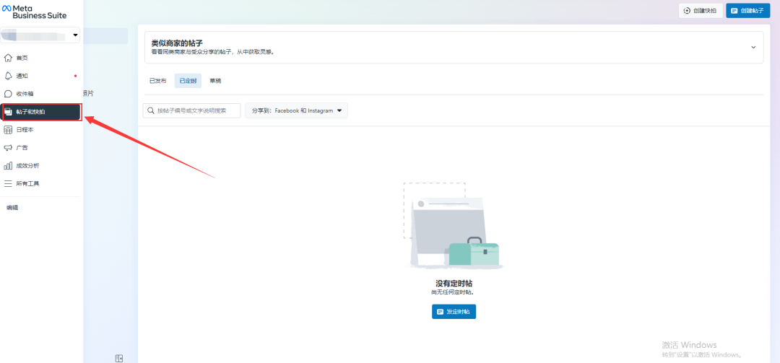Screen dimensions: 780x363
Task: Click the inbox (收件箱) chat bubble icon
Action: tap(8, 94)
